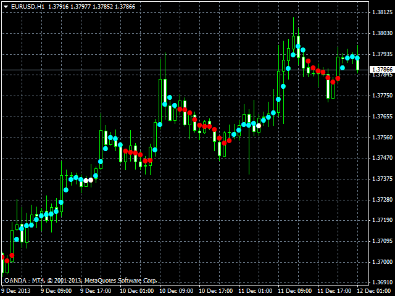Click the rightmost cyan indicator dot
This screenshot has height=296, width=395.
(x=357, y=58)
